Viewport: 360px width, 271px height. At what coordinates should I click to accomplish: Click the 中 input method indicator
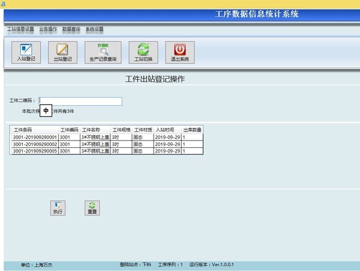(46, 111)
